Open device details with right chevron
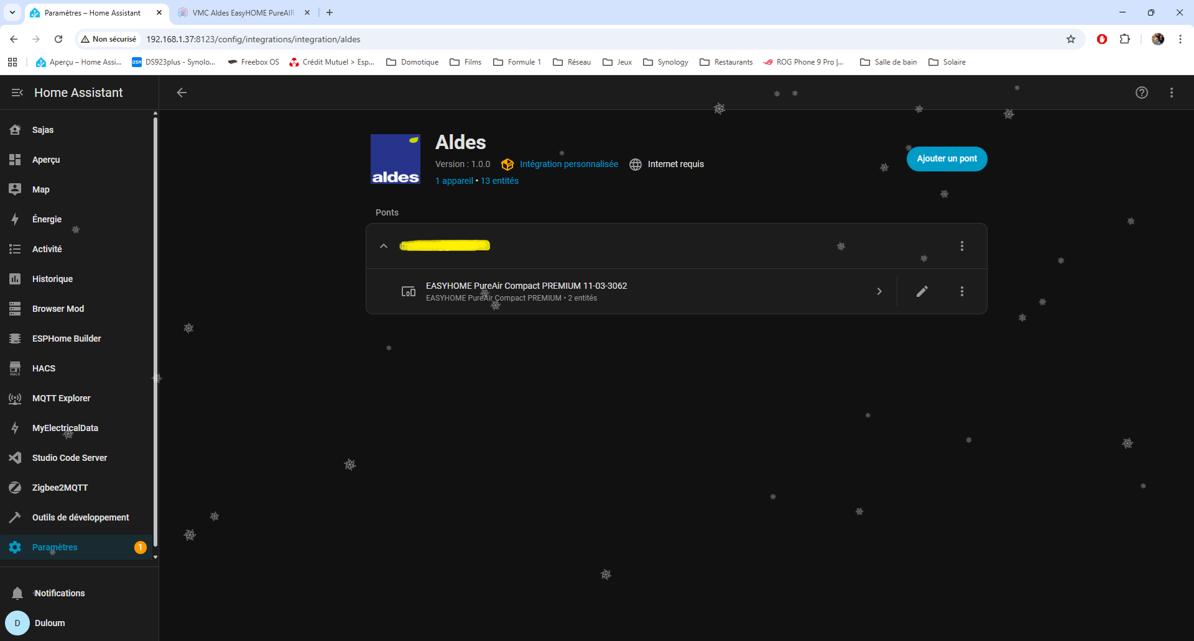The height and width of the screenshot is (641, 1194). (879, 291)
